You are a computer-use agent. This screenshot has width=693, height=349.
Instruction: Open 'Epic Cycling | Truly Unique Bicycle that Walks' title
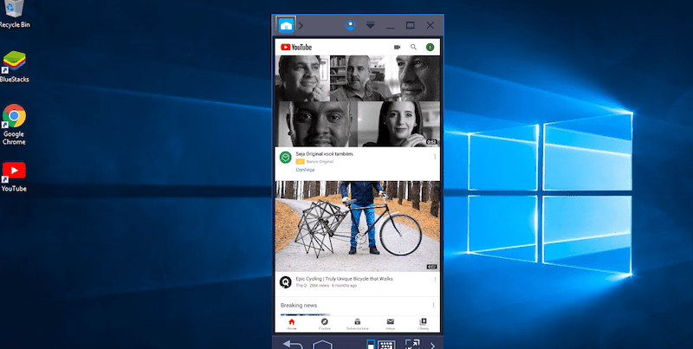click(344, 279)
